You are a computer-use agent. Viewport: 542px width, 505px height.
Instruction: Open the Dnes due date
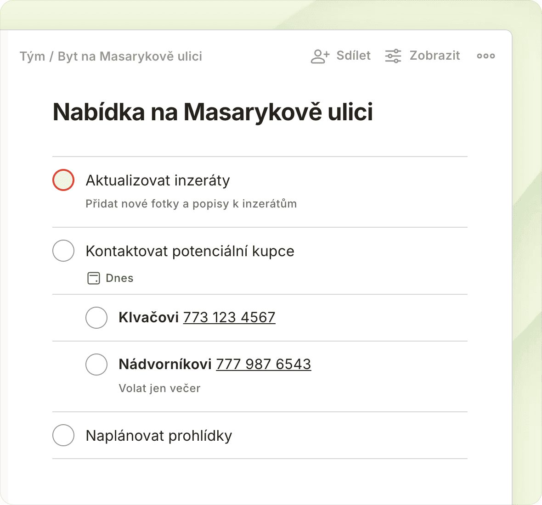tap(119, 278)
